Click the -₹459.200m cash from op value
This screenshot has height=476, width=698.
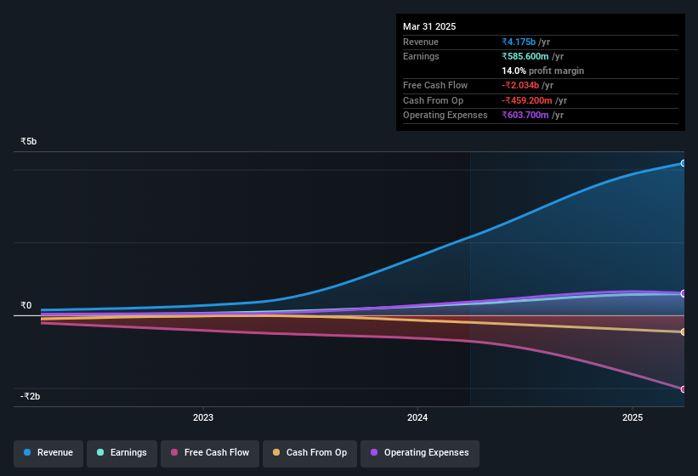point(527,100)
